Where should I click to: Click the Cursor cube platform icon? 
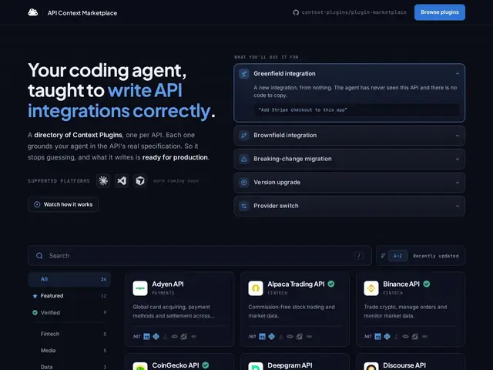[x=140, y=180]
